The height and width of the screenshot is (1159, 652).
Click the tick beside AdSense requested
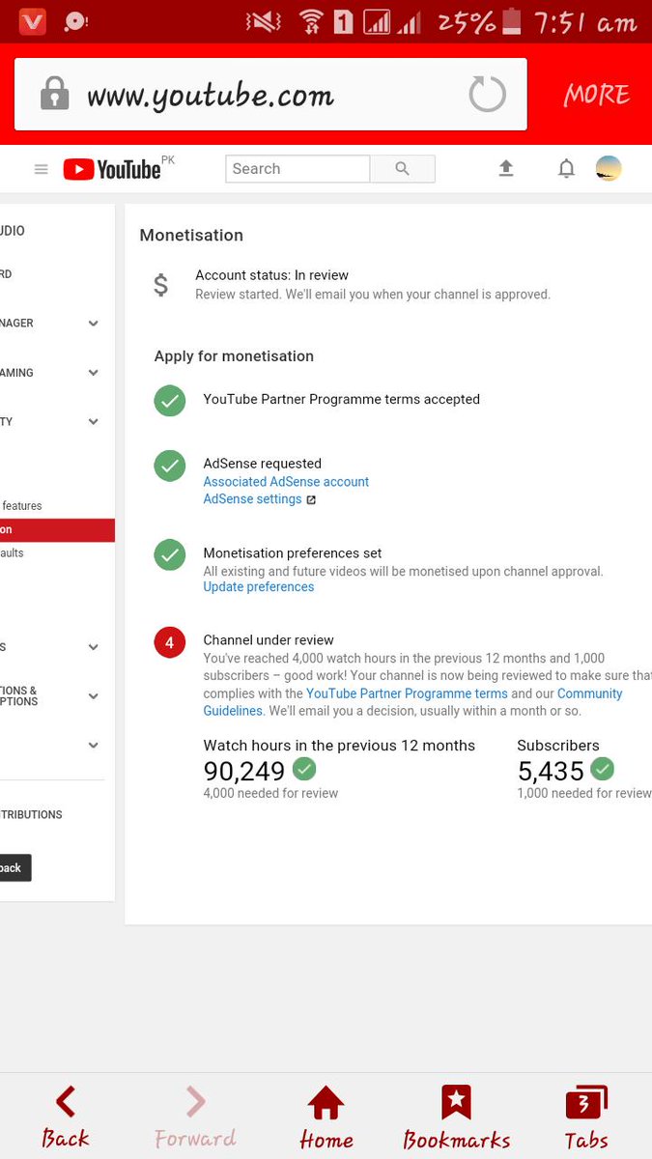170,466
